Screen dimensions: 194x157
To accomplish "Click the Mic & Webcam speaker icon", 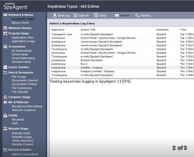I will pyautogui.click(x=5, y=102).
